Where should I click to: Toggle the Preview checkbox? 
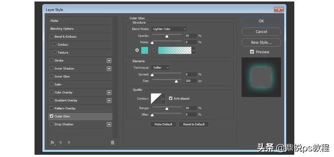click(252, 52)
